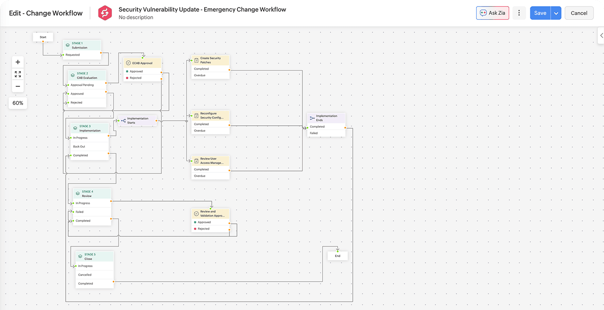604x310 pixels.
Task: Click the fit to screen icon
Action: click(x=18, y=74)
